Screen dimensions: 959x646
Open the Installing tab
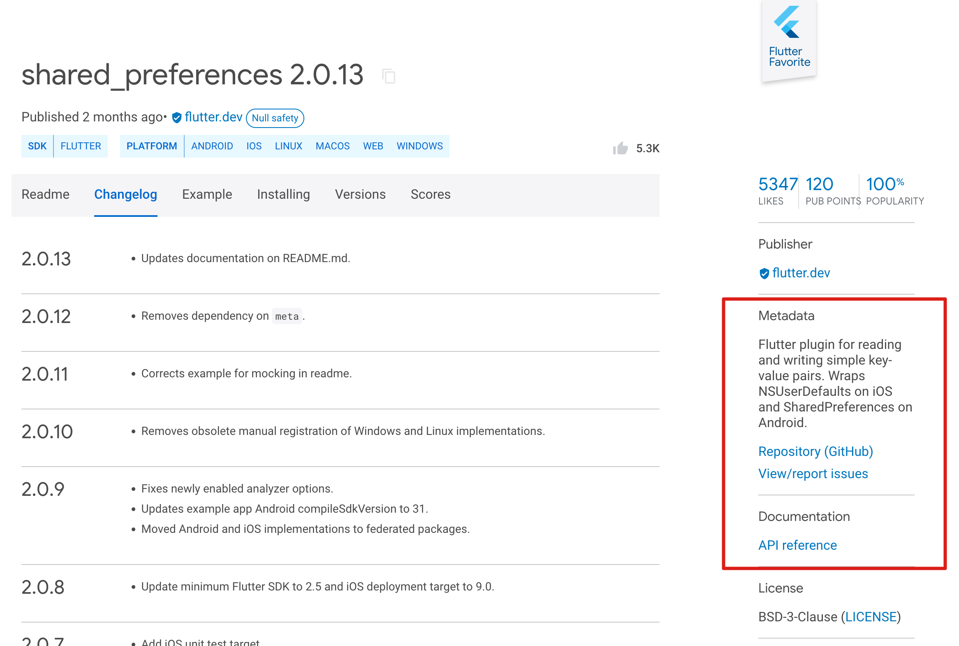point(283,195)
